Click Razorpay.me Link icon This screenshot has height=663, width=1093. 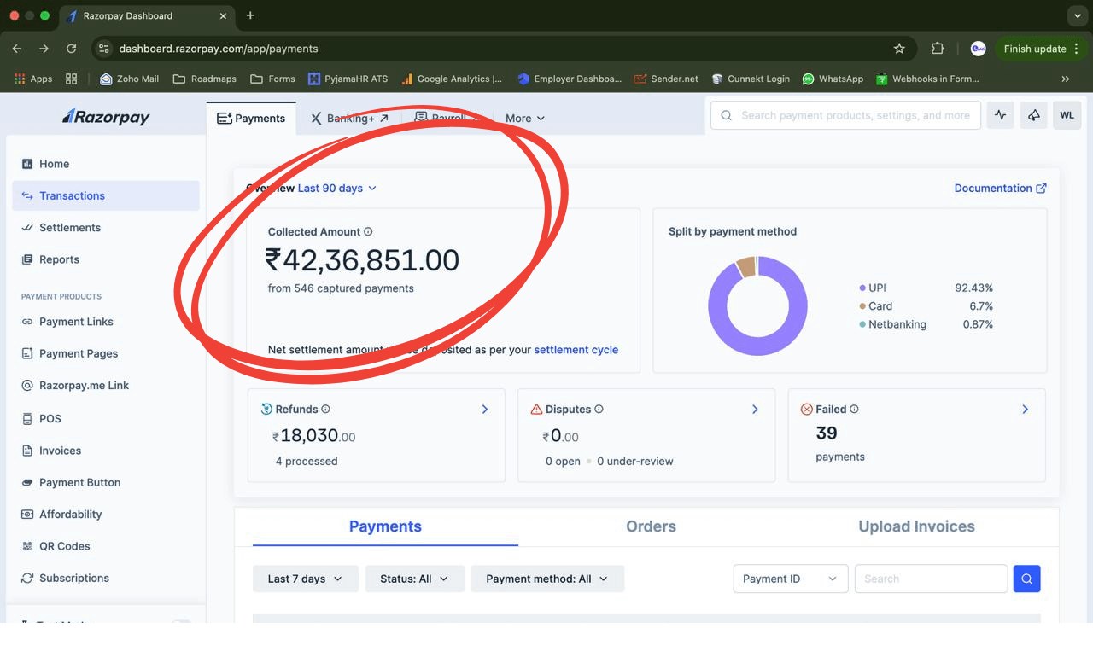pos(27,386)
